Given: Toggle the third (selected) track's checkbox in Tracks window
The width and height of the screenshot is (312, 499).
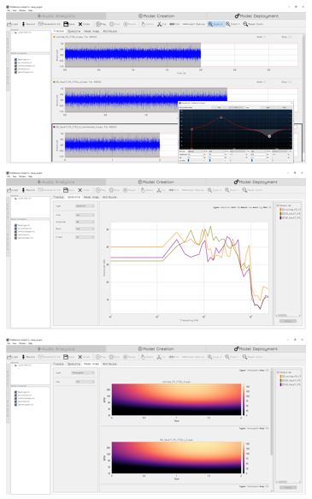Looking at the screenshot, I should (54, 127).
